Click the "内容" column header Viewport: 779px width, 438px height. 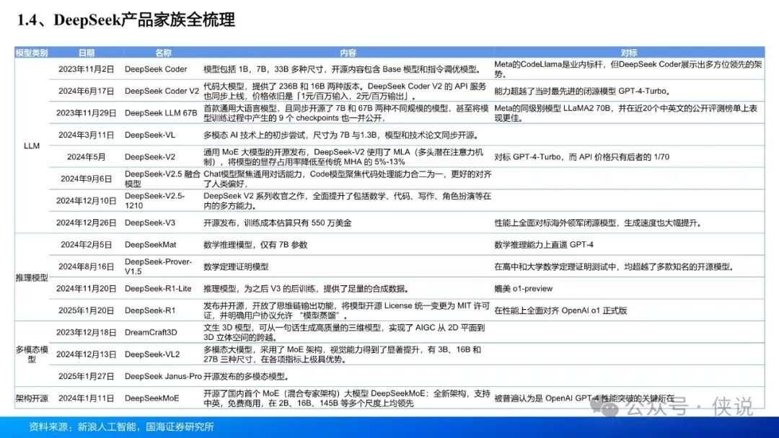[348, 53]
